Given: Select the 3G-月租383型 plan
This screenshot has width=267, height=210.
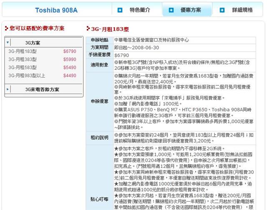Looking at the screenshot, I should [22, 59].
